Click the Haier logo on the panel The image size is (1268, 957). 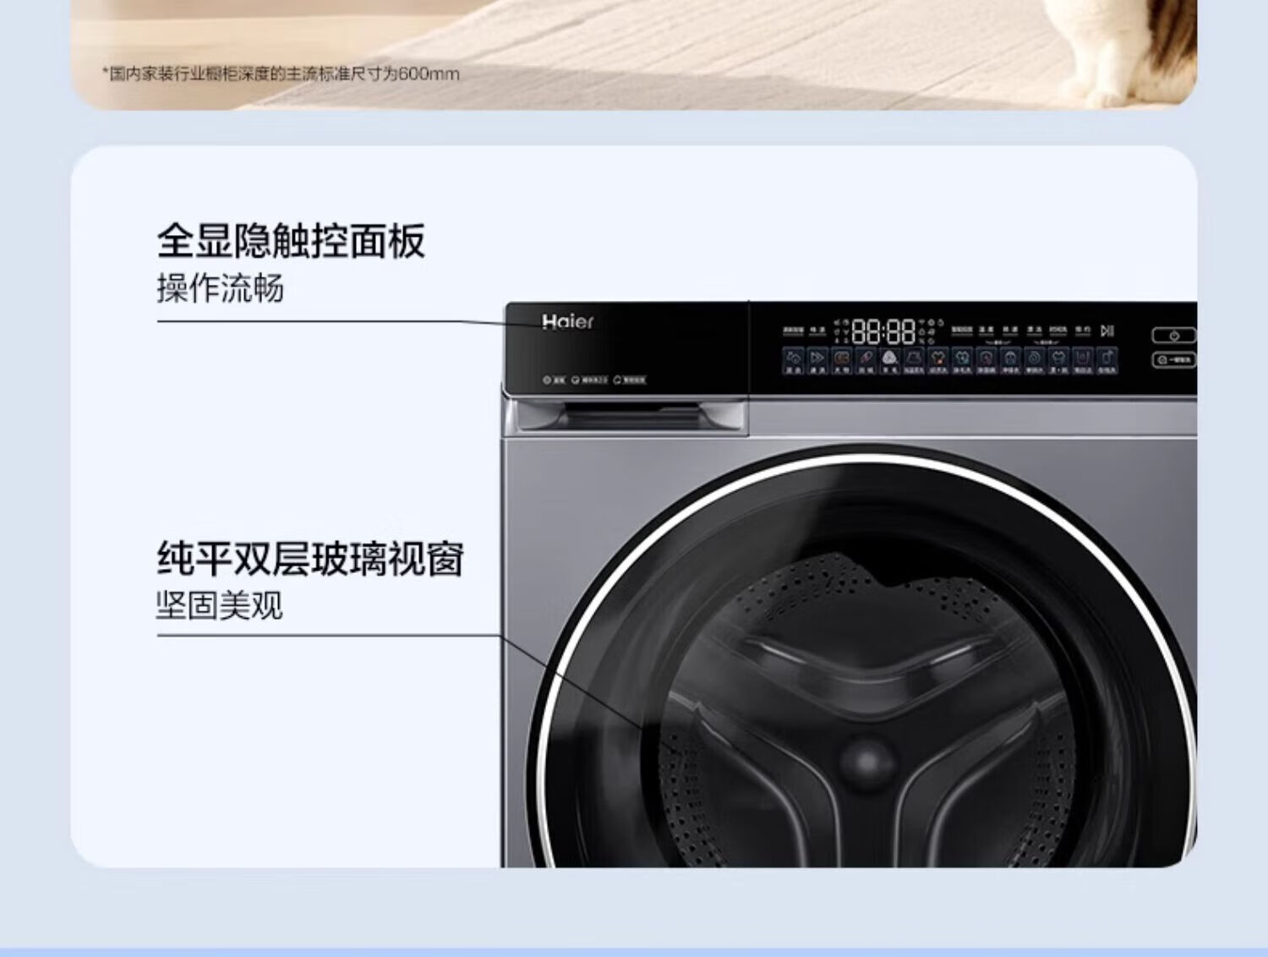568,321
